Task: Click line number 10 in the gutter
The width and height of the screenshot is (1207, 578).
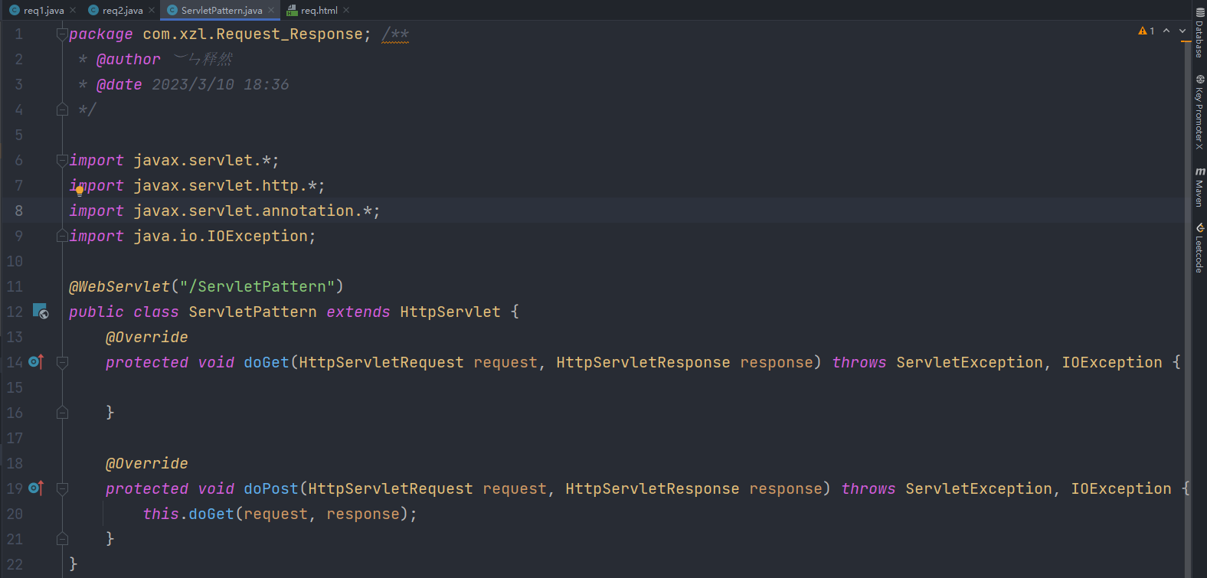Action: 15,261
